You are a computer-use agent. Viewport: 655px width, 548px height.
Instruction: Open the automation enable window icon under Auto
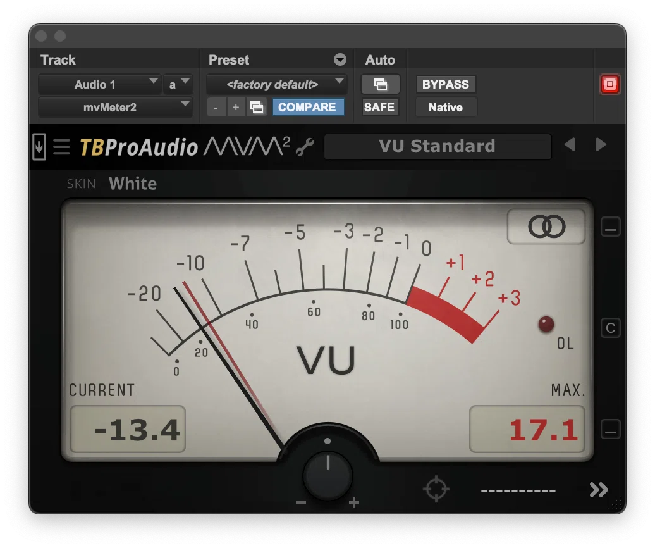[380, 84]
